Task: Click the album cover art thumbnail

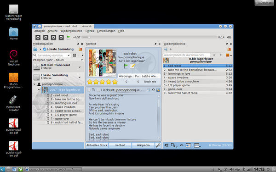Action: tap(102, 63)
